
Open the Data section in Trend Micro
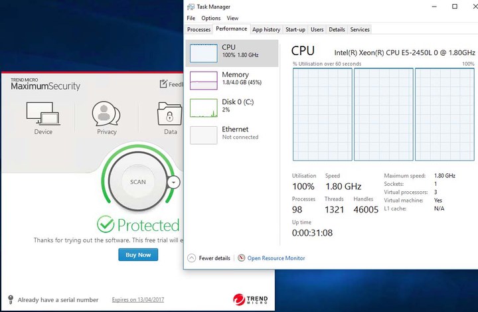[170, 118]
